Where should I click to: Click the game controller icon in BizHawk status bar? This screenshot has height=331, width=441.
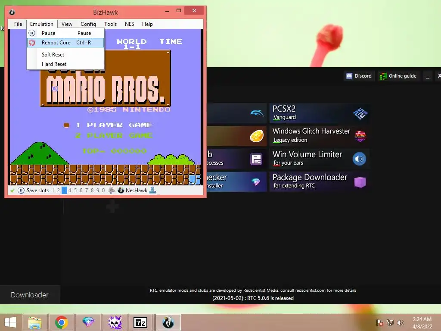(x=112, y=190)
